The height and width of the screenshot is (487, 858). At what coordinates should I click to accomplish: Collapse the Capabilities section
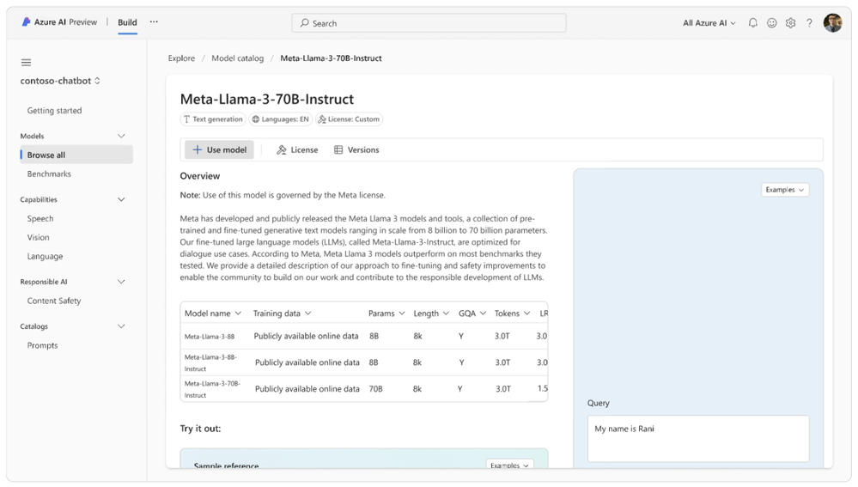pyautogui.click(x=121, y=199)
